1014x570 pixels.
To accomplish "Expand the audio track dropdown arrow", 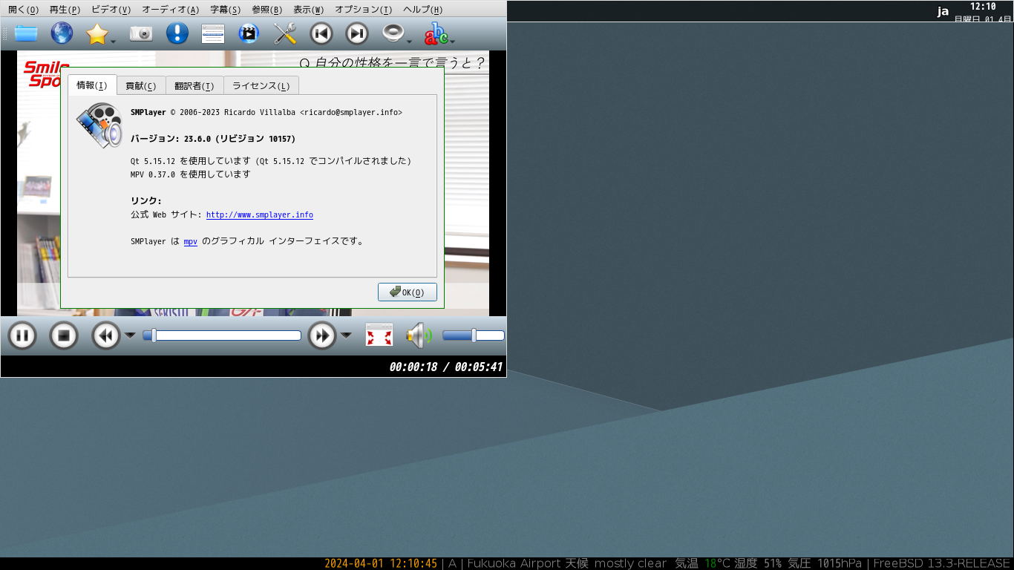I will (x=409, y=41).
